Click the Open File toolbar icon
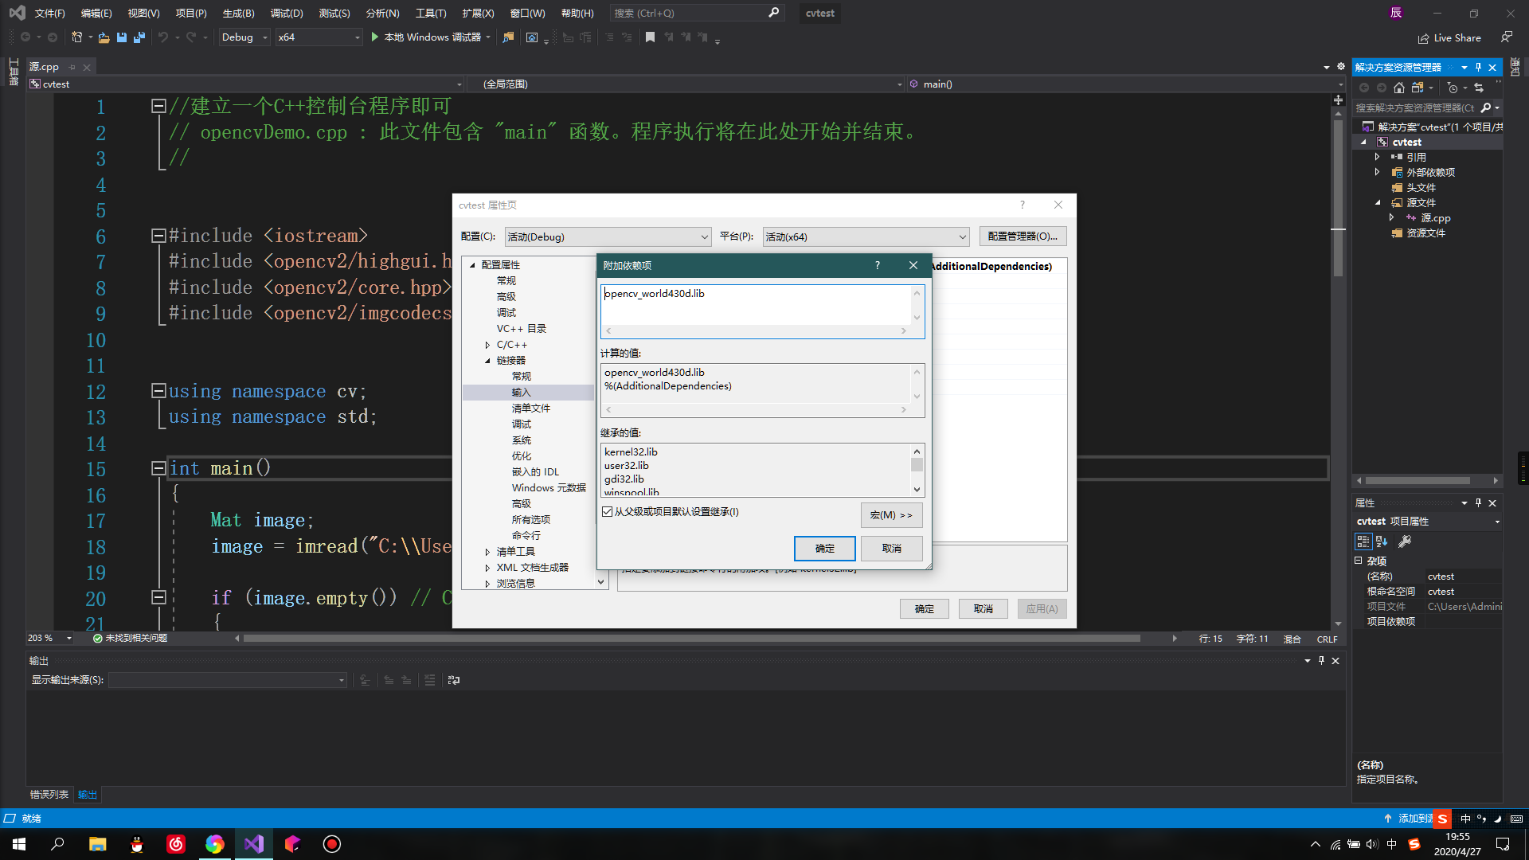The height and width of the screenshot is (860, 1529). click(104, 37)
